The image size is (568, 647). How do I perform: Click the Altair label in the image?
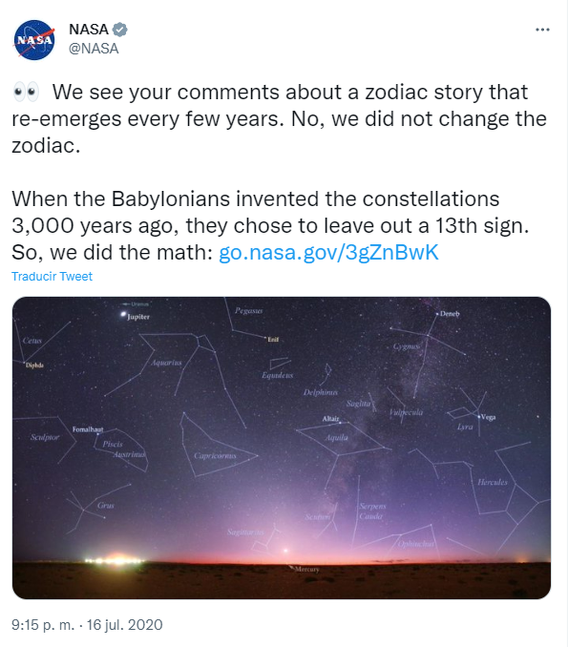click(x=331, y=419)
